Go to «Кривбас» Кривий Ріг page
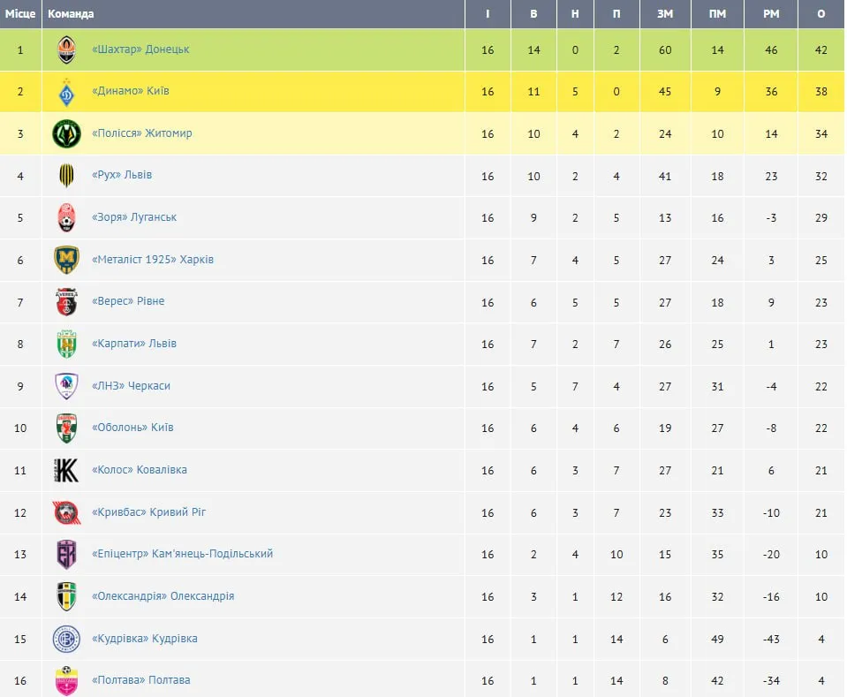Image resolution: width=847 pixels, height=697 pixels. point(148,512)
